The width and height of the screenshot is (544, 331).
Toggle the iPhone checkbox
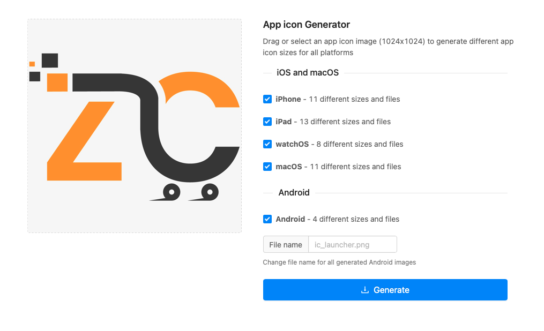click(267, 99)
